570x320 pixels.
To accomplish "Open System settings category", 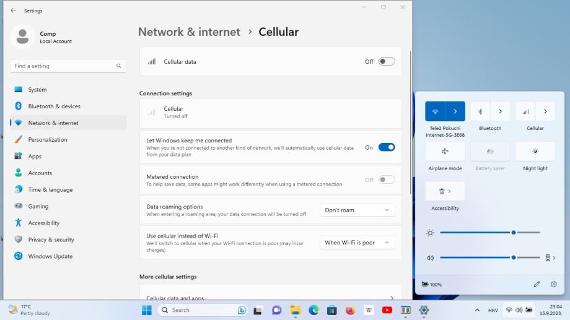I will point(68,89).
